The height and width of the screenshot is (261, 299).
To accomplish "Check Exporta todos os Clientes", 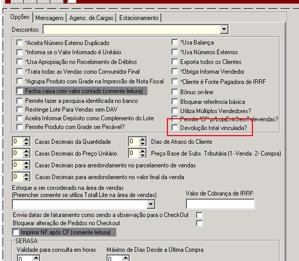I will [175, 62].
